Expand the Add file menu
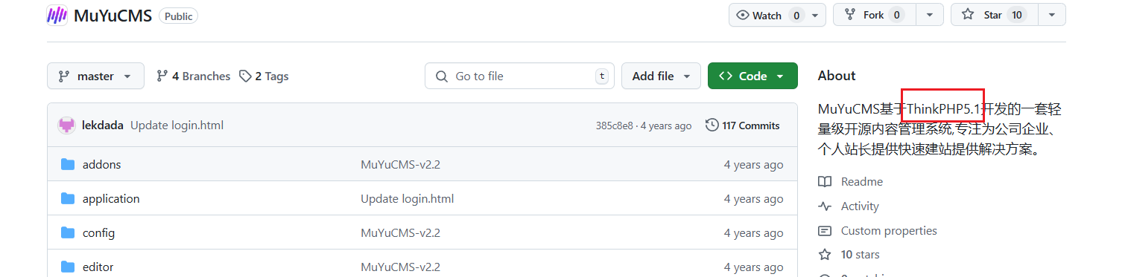The image size is (1128, 277). [661, 76]
